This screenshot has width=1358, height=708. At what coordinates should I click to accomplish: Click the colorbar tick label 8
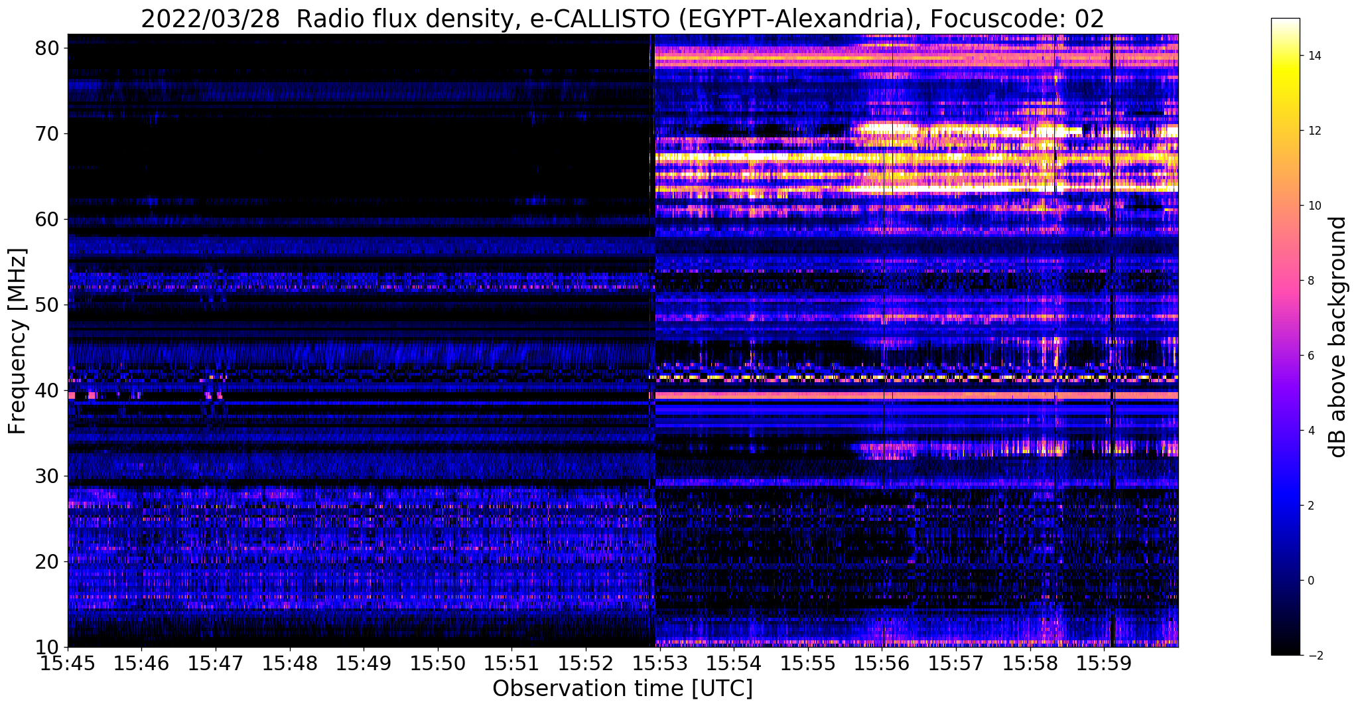pos(1310,281)
